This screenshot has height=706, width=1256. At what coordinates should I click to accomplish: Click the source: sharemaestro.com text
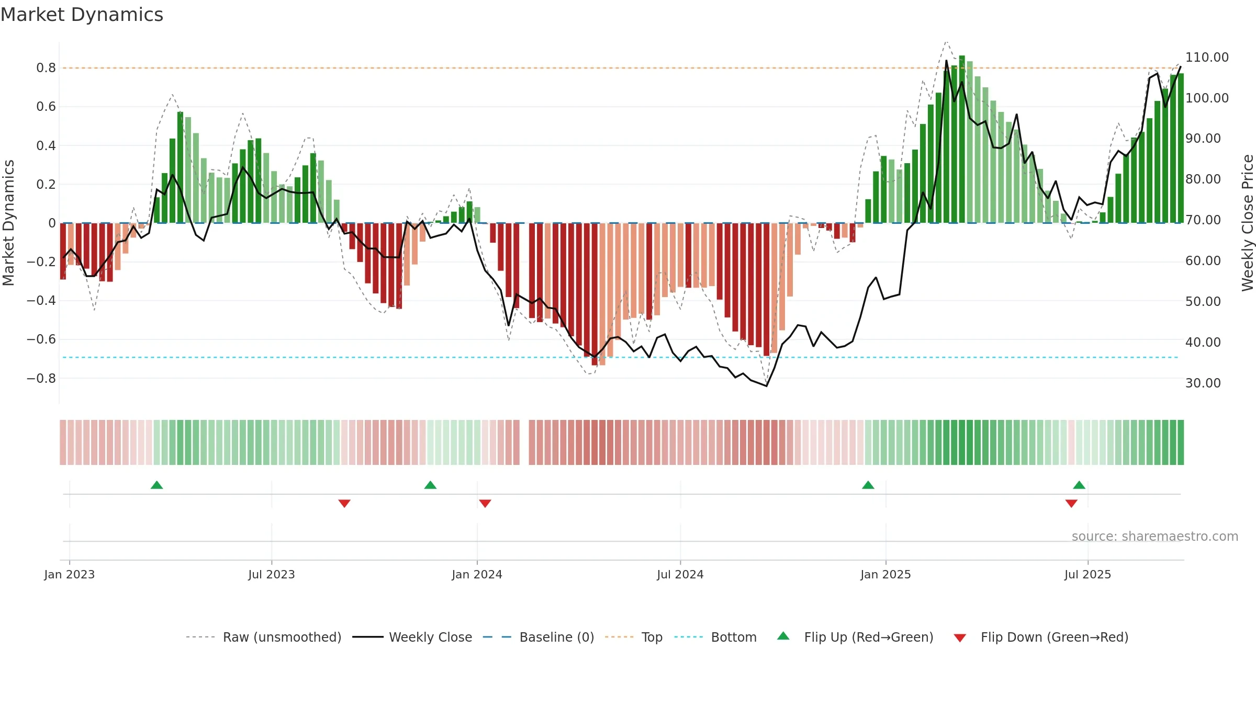click(1155, 536)
